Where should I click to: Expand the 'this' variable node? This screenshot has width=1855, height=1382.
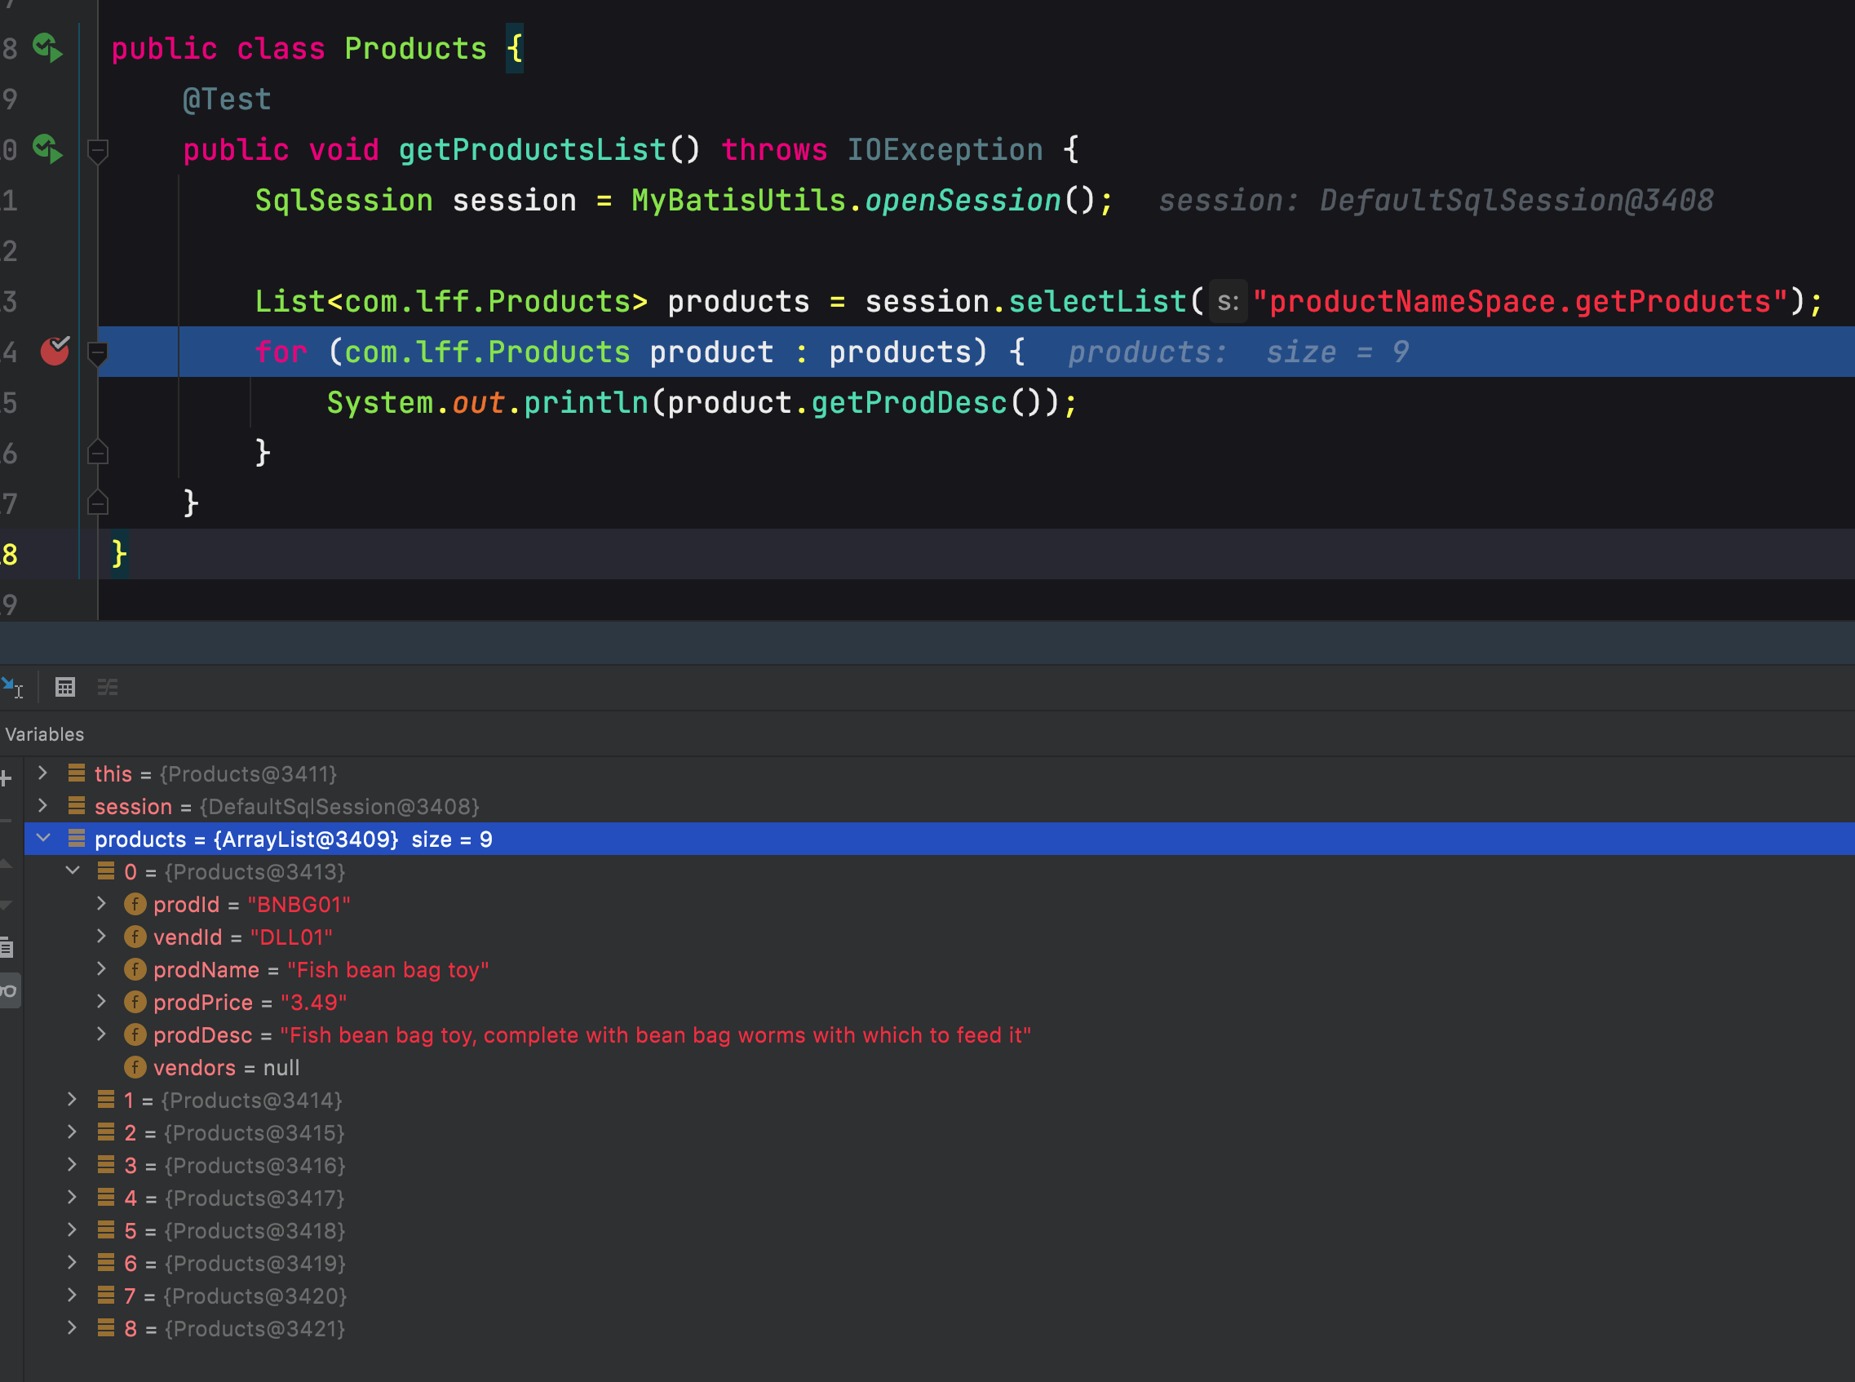click(42, 773)
